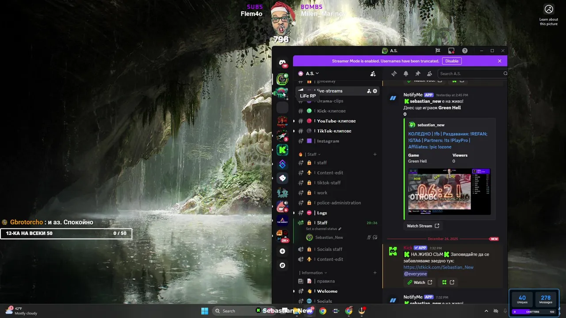The image size is (566, 318).
Task: Click the Green Hell stream preview thumbnail
Action: coord(449,191)
